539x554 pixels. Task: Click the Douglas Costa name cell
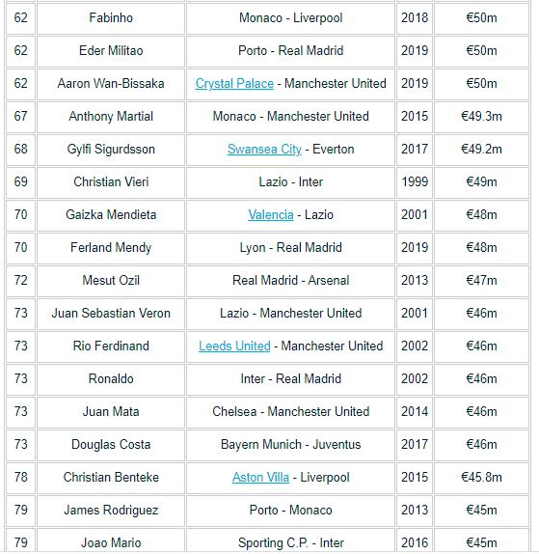tap(111, 445)
